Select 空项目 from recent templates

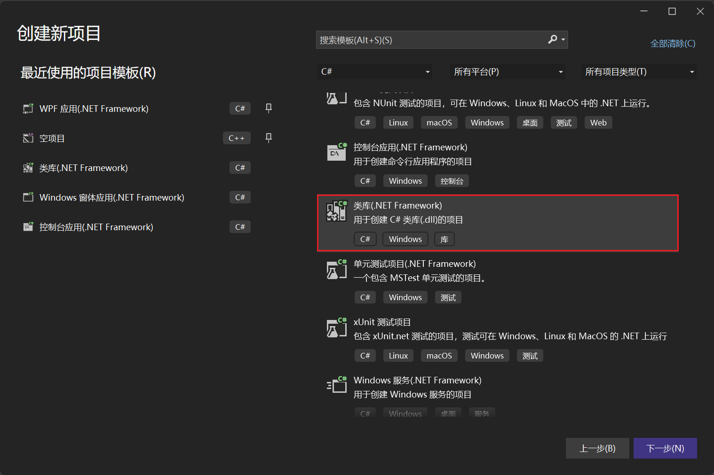tap(52, 138)
